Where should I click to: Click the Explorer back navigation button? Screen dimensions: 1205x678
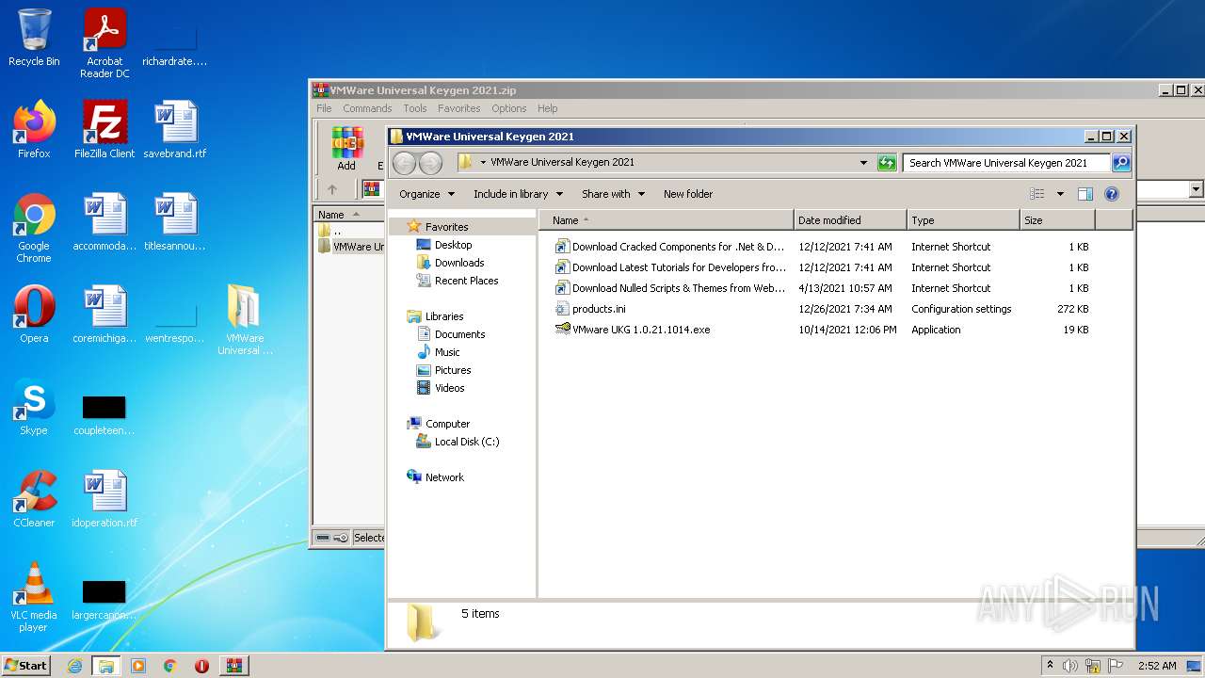(404, 163)
